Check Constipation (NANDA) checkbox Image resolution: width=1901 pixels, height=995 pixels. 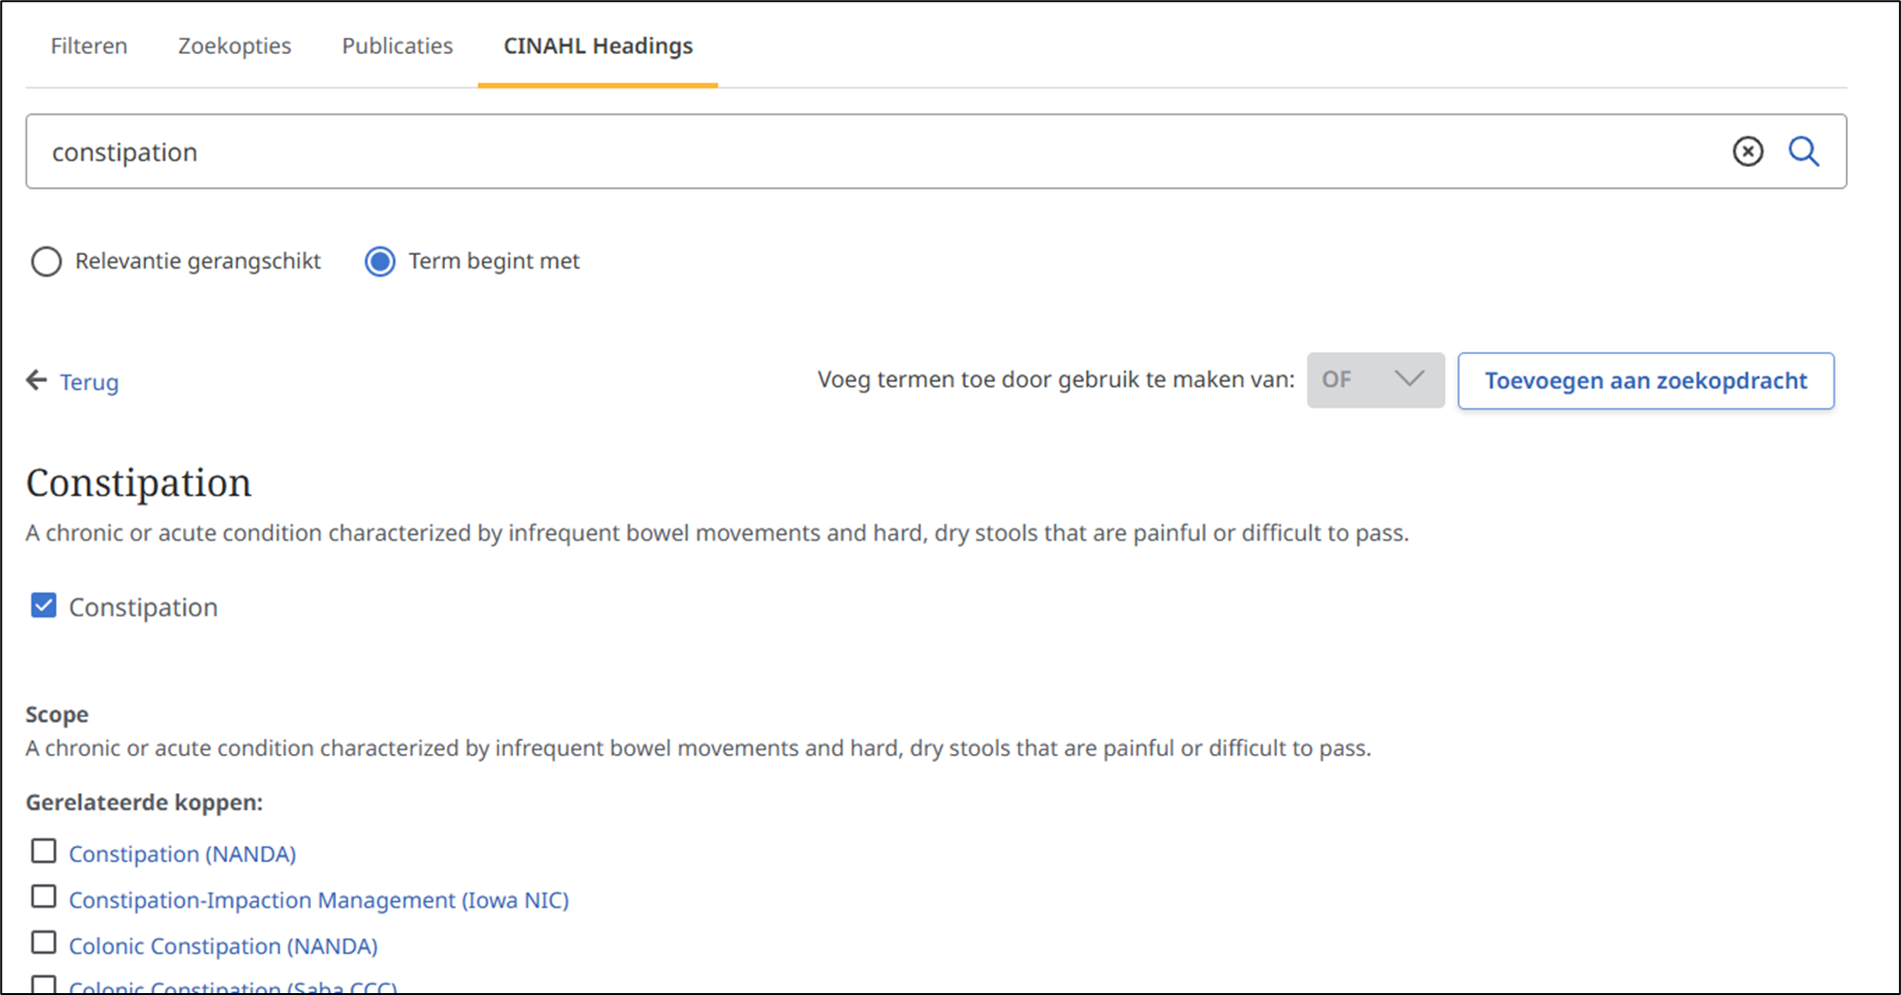44,851
